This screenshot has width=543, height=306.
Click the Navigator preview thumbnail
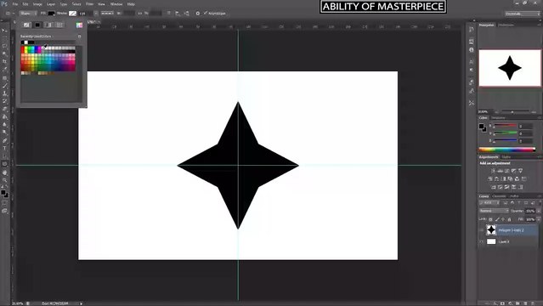tap(510, 68)
